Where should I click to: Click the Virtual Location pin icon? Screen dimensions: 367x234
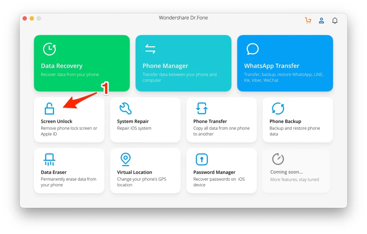click(126, 159)
